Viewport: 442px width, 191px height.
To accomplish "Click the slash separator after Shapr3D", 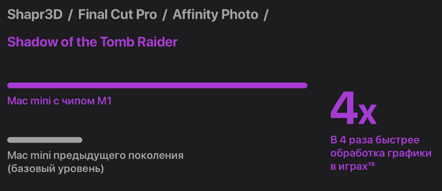I will click(x=70, y=15).
